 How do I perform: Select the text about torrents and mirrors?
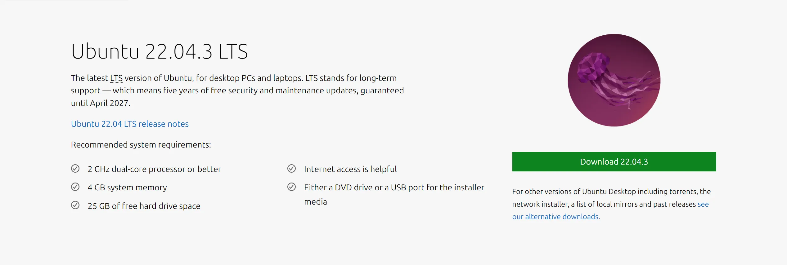tap(611, 204)
